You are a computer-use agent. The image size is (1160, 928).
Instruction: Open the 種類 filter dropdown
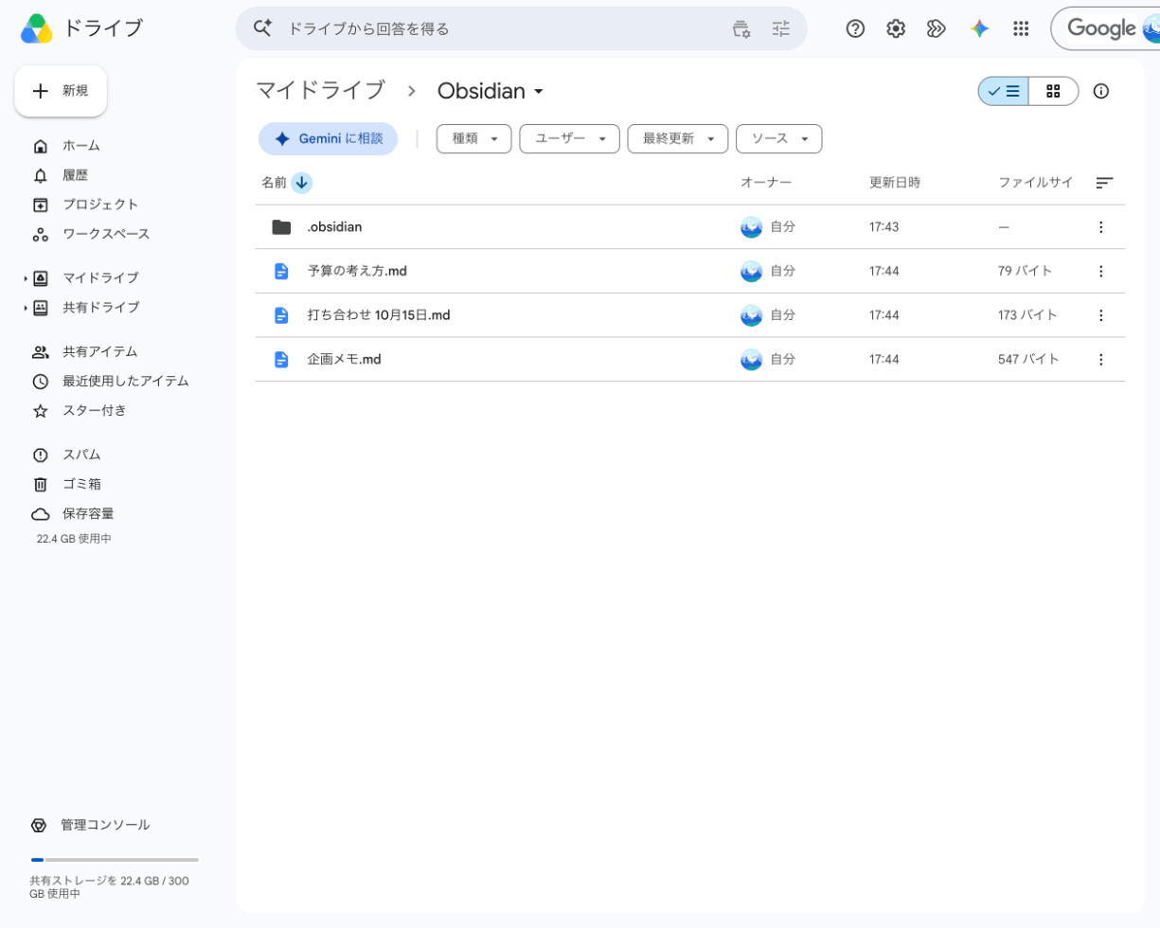point(473,138)
